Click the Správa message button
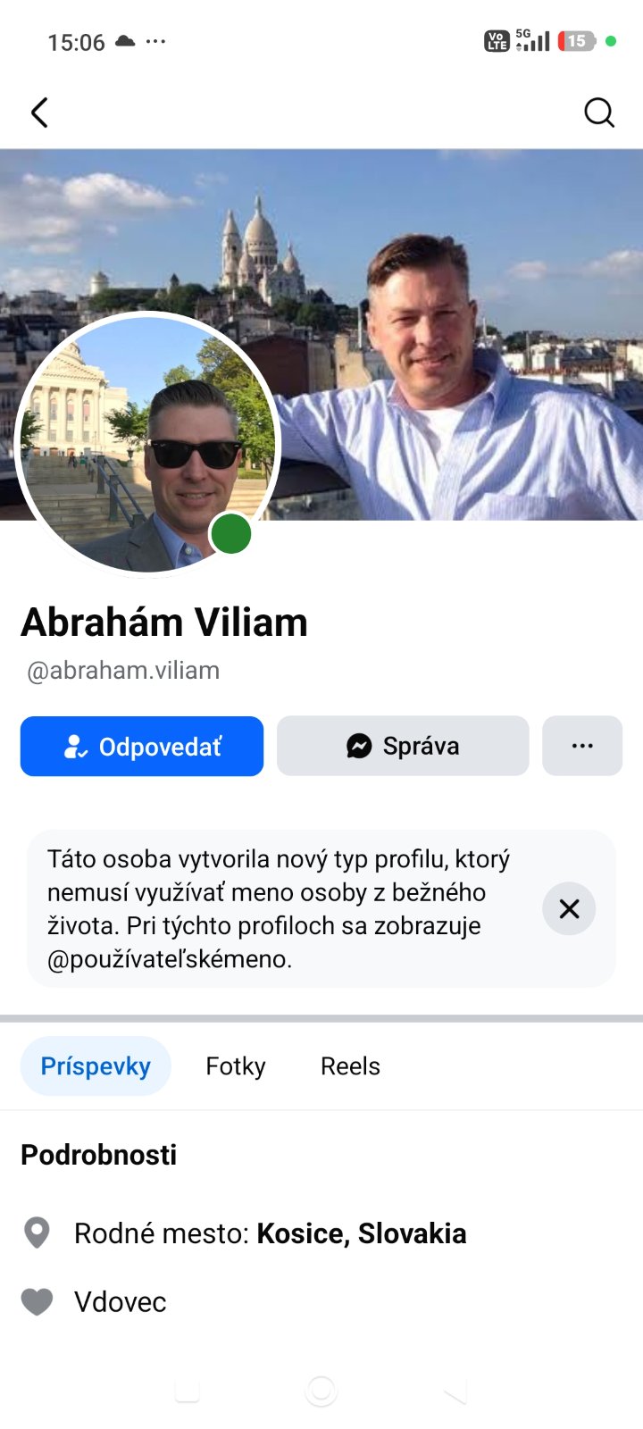Viewport: 643px width, 1429px height. 403,746
